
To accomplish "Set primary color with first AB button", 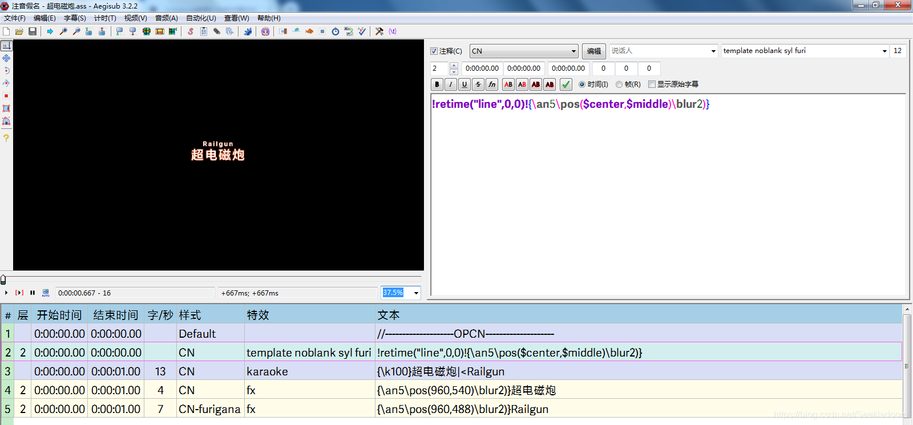I will point(508,84).
